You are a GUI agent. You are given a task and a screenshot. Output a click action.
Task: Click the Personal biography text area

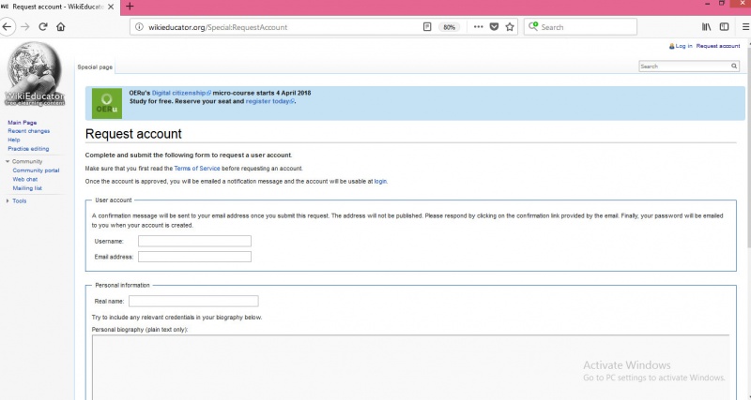tap(410, 367)
